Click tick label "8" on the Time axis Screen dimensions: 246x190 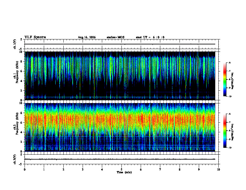pos(180,170)
